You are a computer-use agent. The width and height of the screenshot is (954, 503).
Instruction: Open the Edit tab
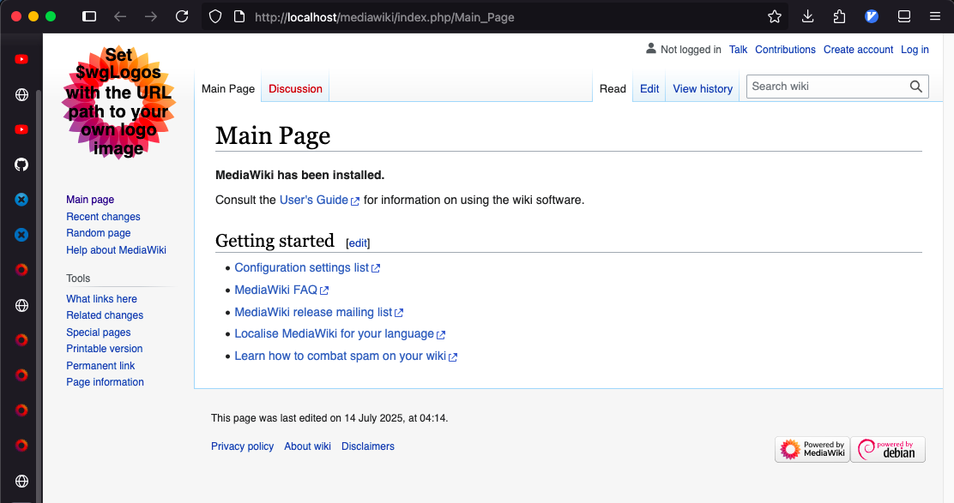[649, 89]
